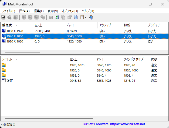Click the 3261, 1023 cell
The height and width of the screenshot is (128, 169).
click(104, 81)
